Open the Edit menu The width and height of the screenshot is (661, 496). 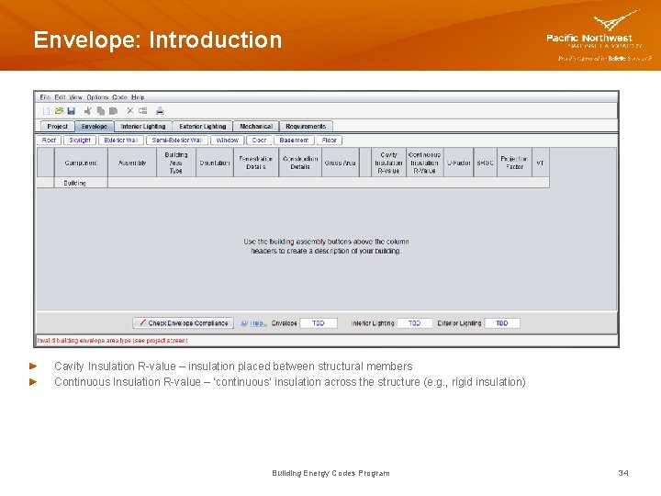(60, 97)
